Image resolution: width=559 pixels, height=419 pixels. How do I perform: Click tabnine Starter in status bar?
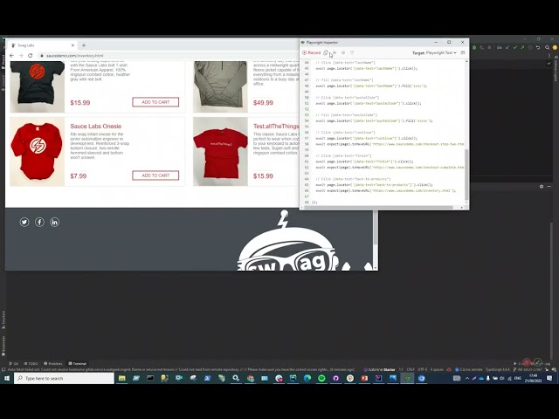point(379,369)
